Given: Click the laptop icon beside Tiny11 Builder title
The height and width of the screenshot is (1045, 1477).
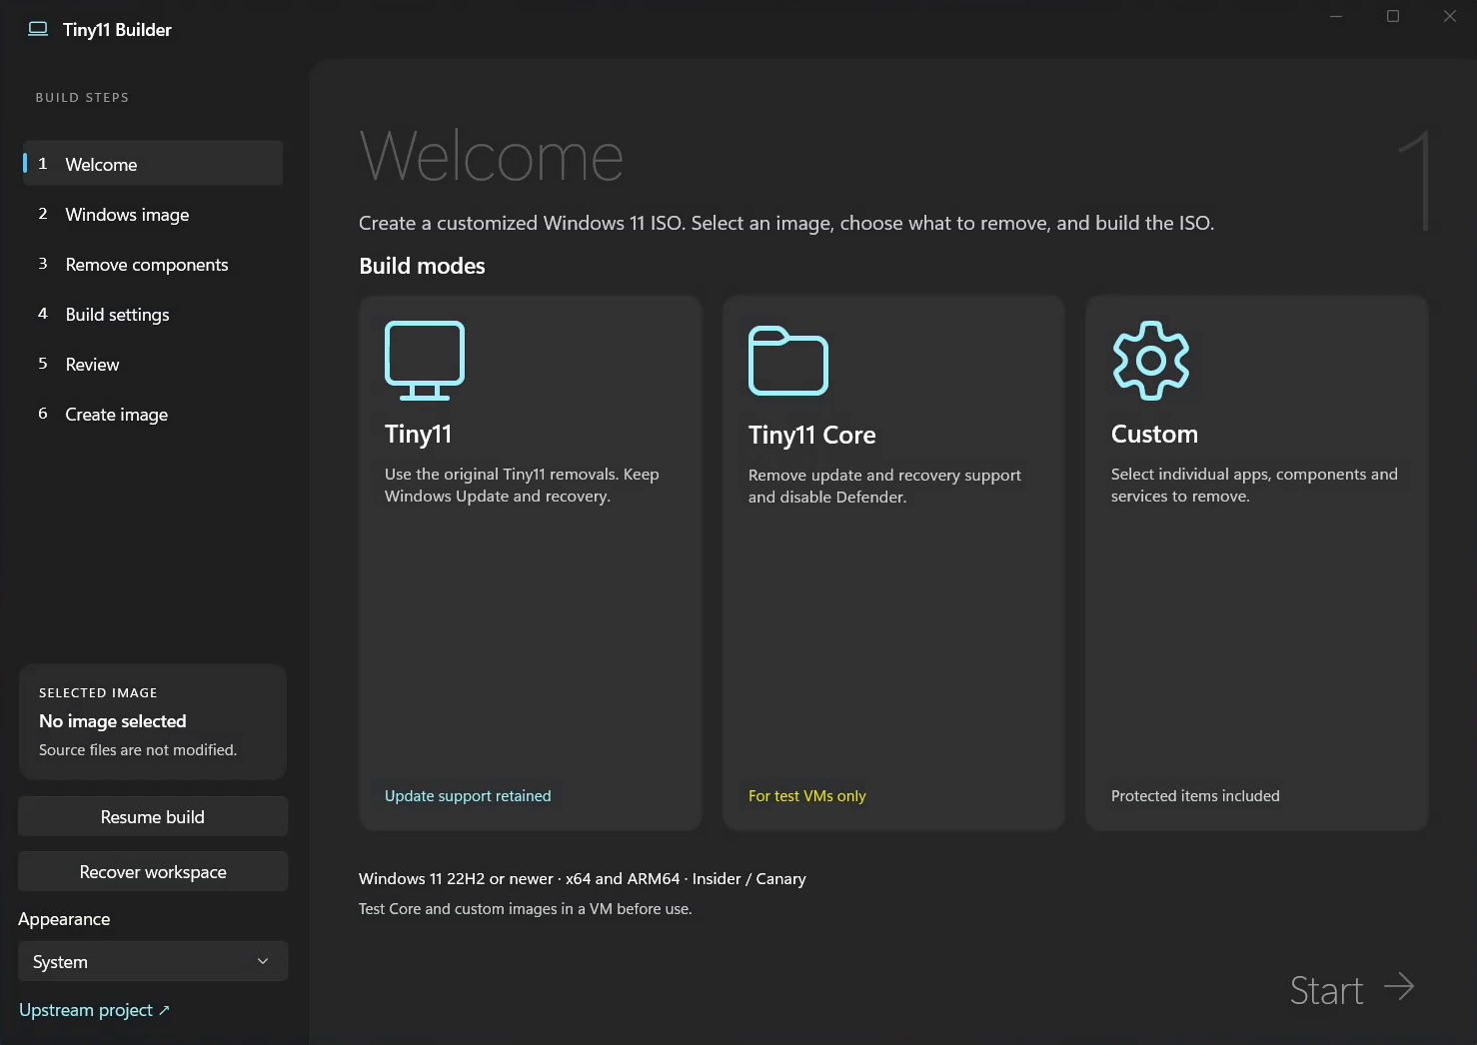Looking at the screenshot, I should point(38,29).
